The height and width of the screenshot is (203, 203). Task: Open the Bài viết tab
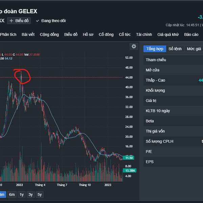28,35
